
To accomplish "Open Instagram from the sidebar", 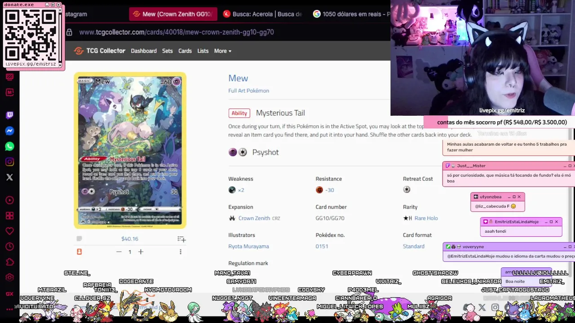I will click(9, 162).
